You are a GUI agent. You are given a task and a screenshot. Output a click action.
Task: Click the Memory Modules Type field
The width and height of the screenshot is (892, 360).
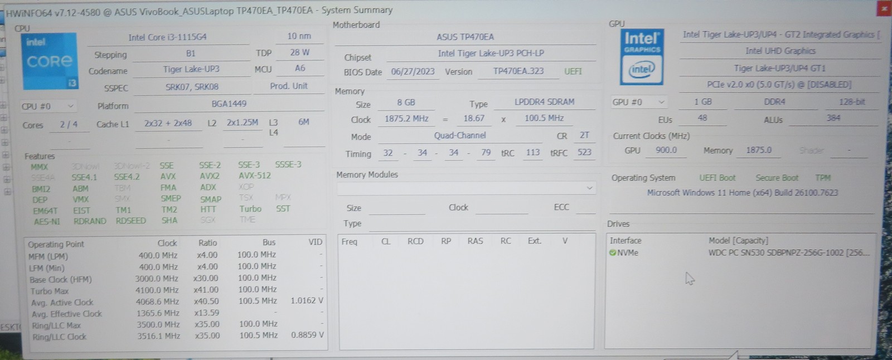pos(482,224)
